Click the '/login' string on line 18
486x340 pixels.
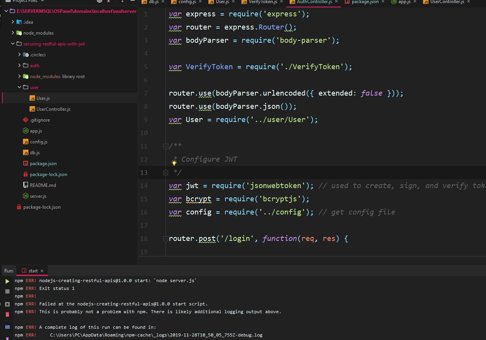coord(237,238)
